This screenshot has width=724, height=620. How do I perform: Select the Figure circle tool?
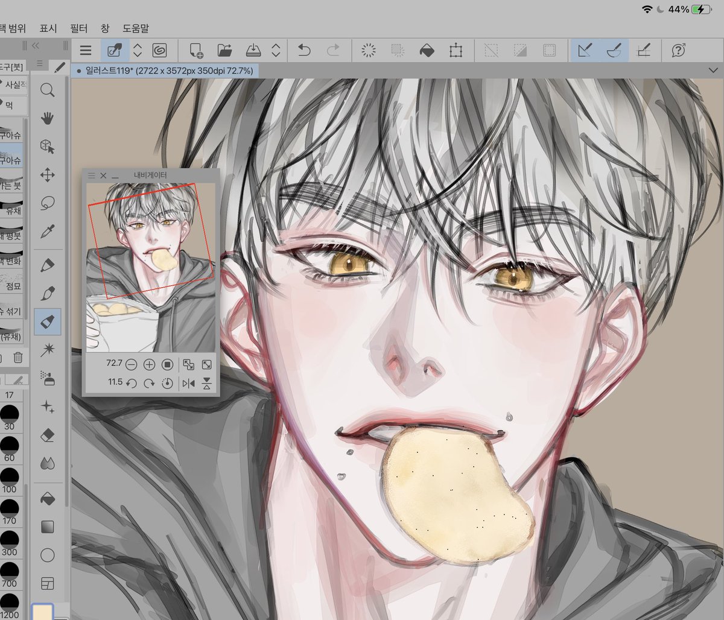pos(47,555)
